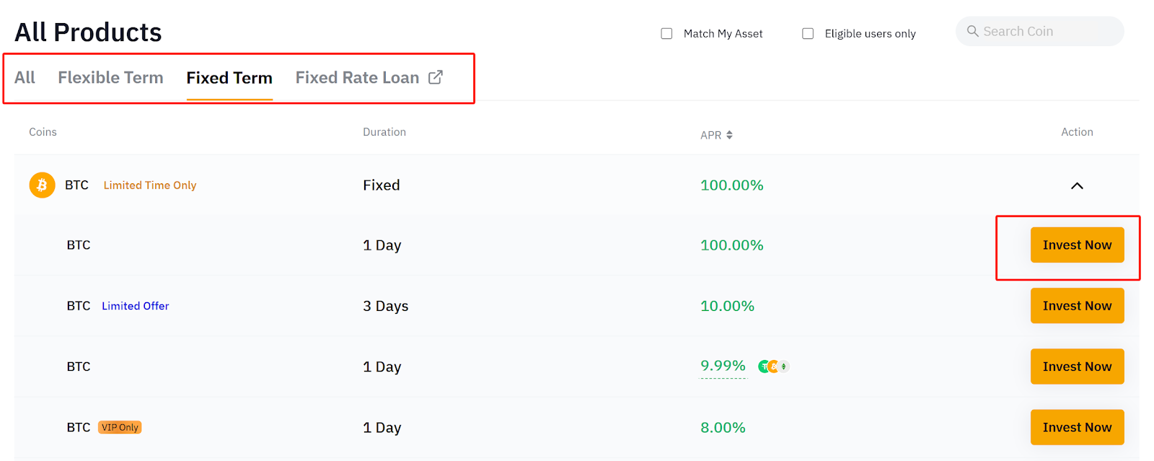Open the Flexible Term tab
This screenshot has height=461, width=1154.
pyautogui.click(x=110, y=78)
